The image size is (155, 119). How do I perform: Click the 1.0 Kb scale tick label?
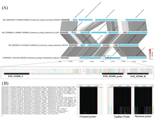pyautogui.click(x=81, y=61)
